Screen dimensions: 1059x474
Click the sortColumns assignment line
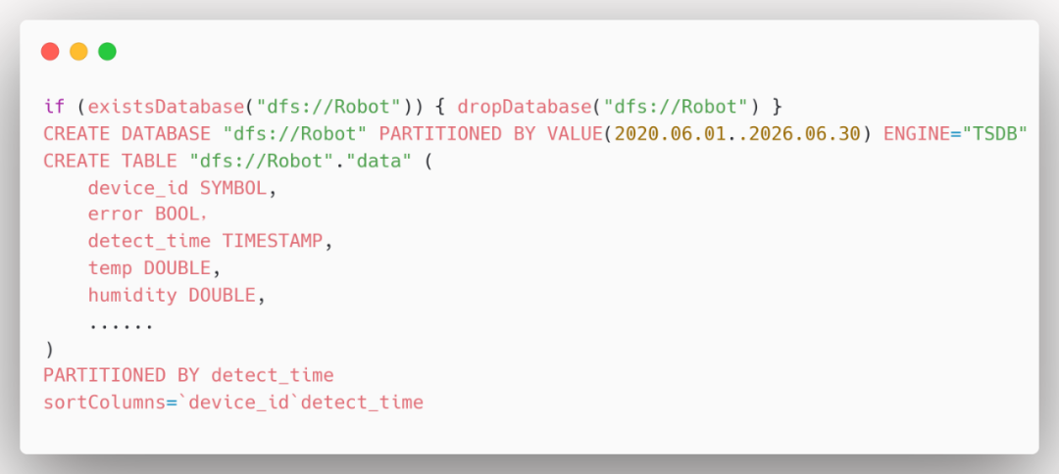pos(233,403)
